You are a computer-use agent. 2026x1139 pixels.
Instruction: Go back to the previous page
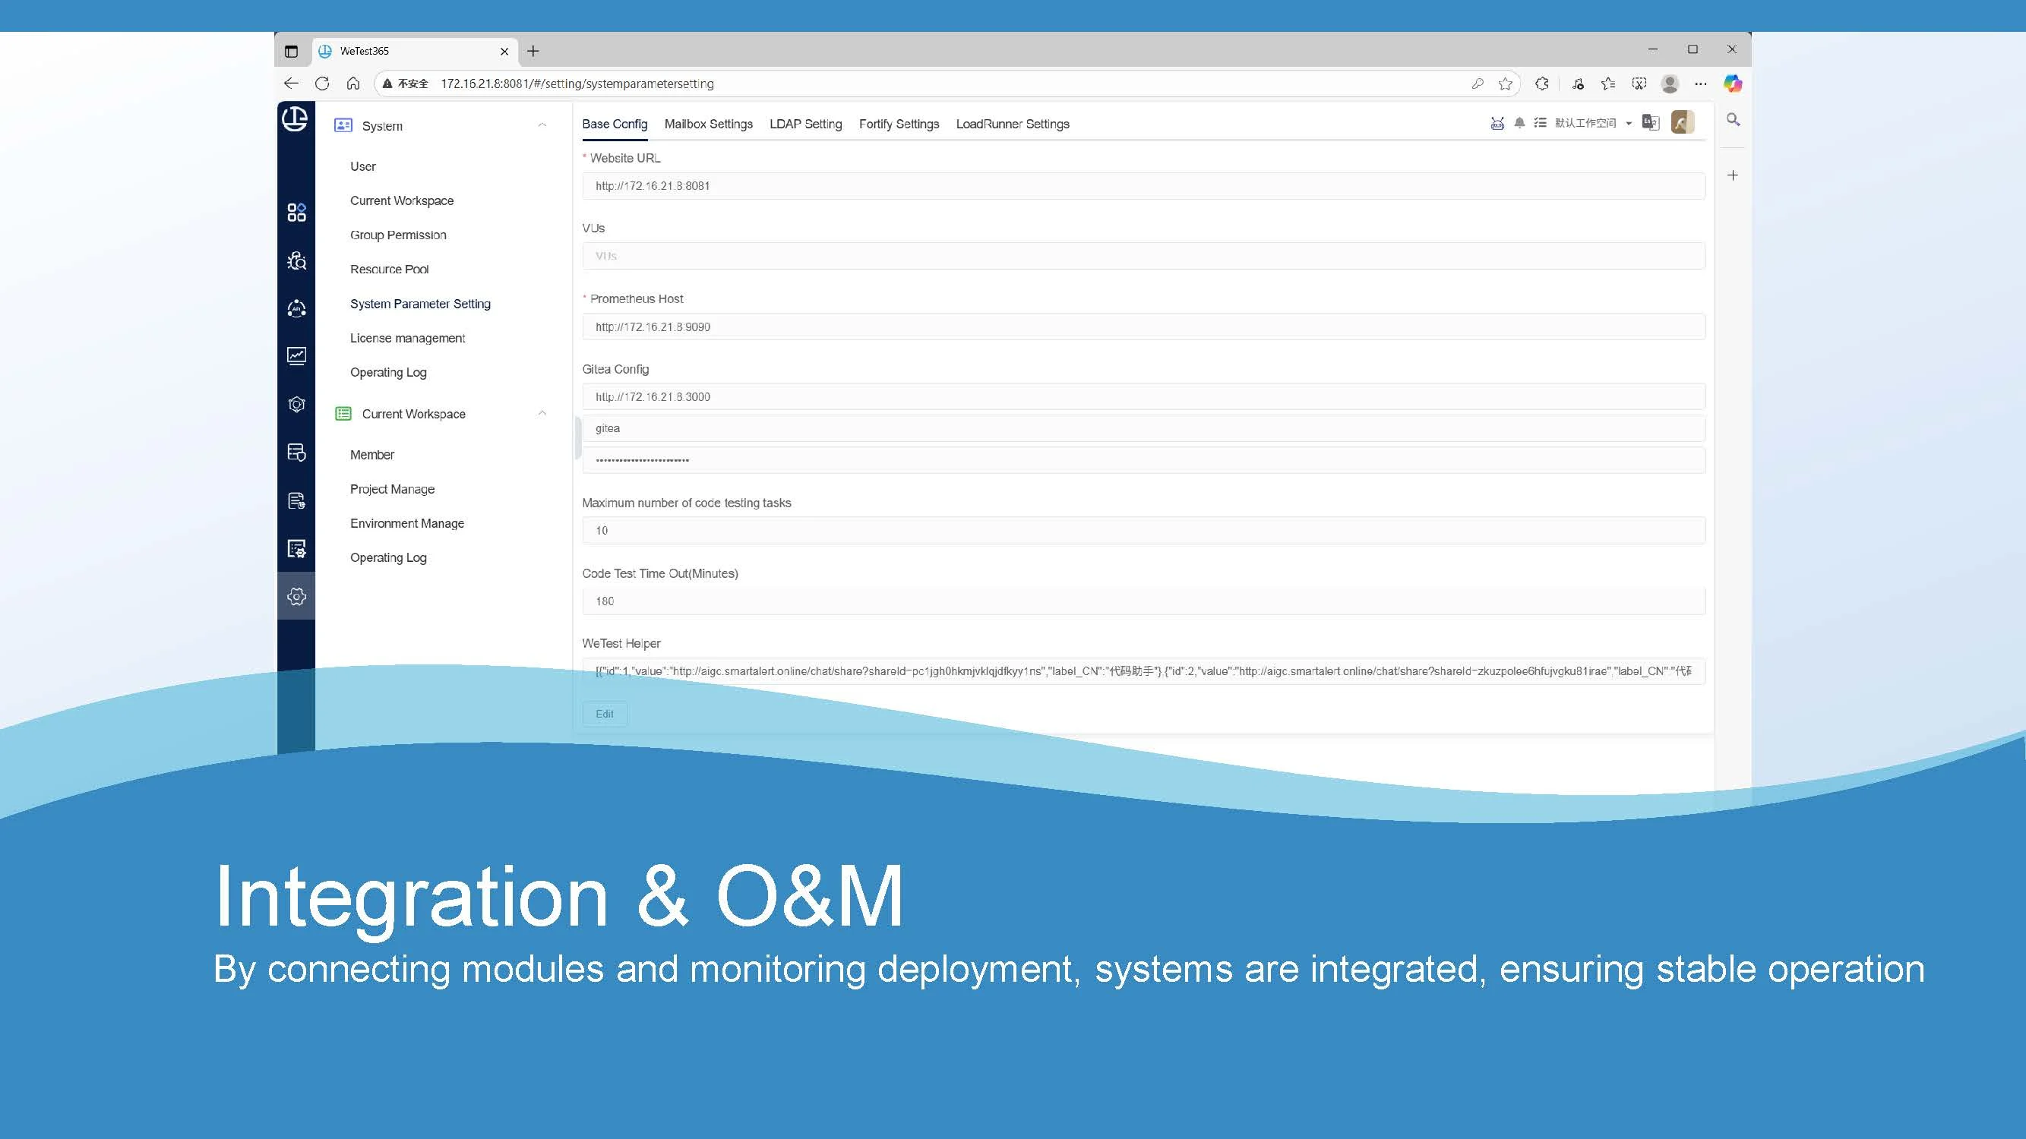point(291,84)
